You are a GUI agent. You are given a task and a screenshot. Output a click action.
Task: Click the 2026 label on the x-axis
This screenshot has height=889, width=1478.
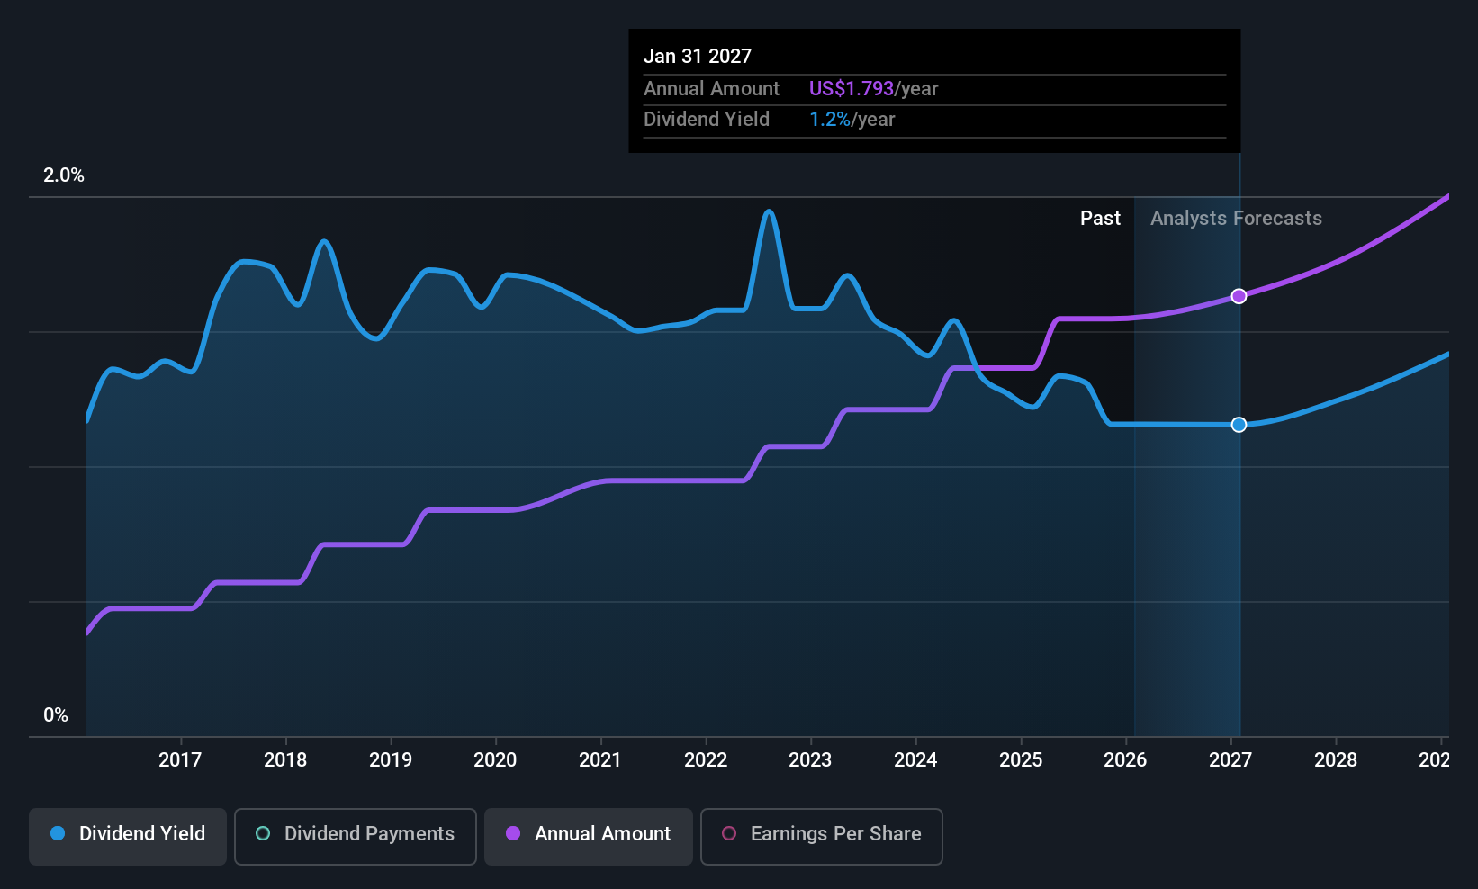[x=1125, y=759]
